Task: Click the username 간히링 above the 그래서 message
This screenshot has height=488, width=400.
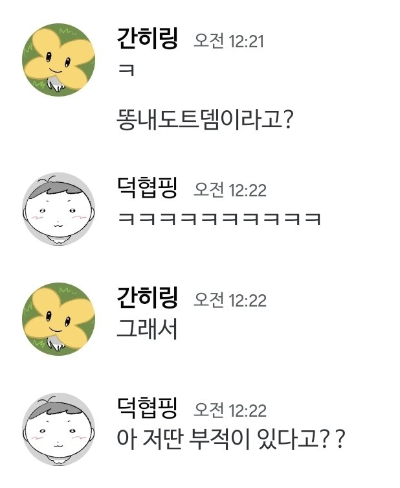Action: click(x=147, y=297)
